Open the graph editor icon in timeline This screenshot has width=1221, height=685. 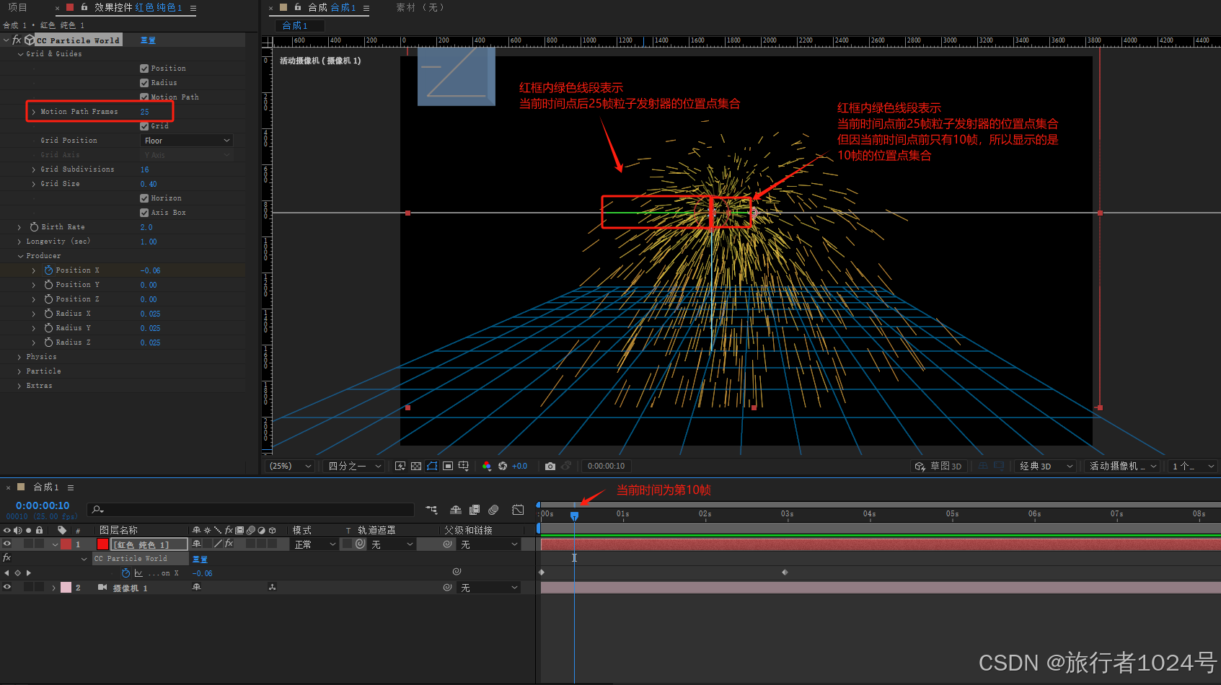[x=518, y=510]
